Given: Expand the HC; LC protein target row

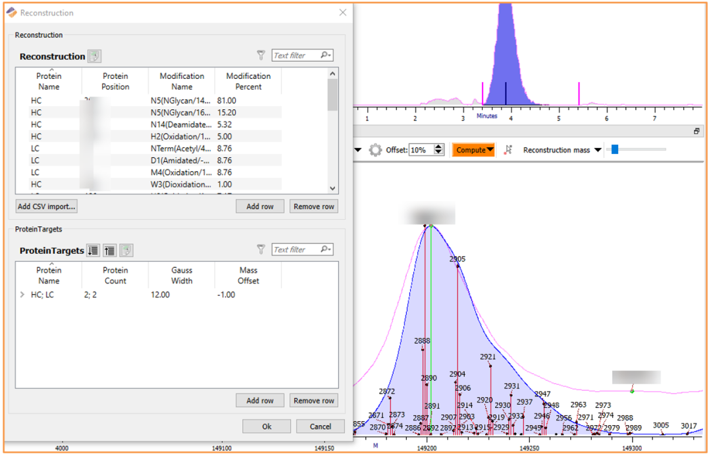Looking at the screenshot, I should pyautogui.click(x=22, y=295).
